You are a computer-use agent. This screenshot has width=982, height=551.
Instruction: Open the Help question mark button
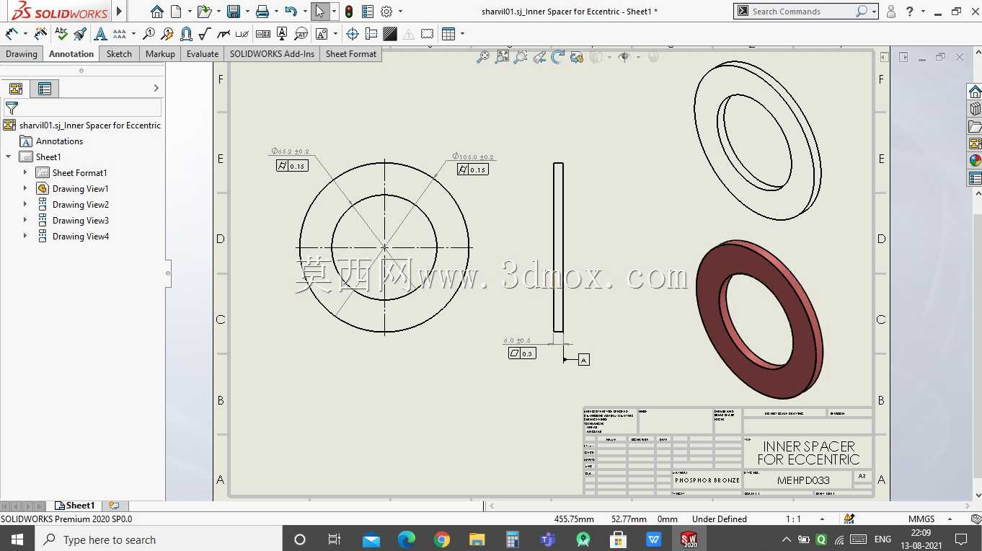910,12
